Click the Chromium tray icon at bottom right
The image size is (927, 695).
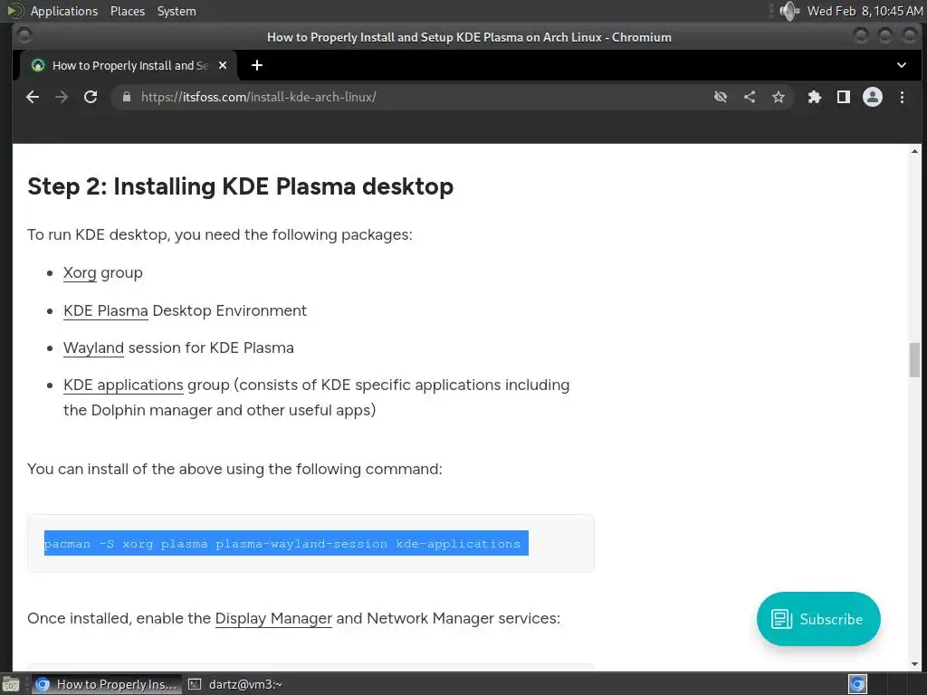tap(857, 684)
